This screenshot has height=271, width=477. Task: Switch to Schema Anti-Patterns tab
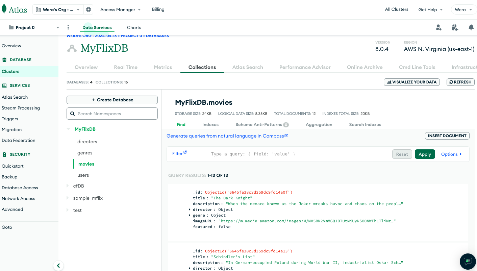tap(262, 124)
